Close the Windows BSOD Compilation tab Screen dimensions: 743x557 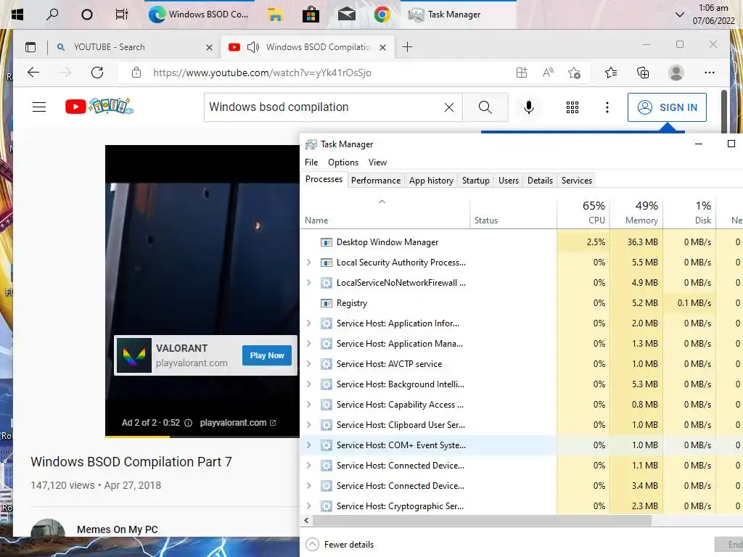pyautogui.click(x=383, y=47)
